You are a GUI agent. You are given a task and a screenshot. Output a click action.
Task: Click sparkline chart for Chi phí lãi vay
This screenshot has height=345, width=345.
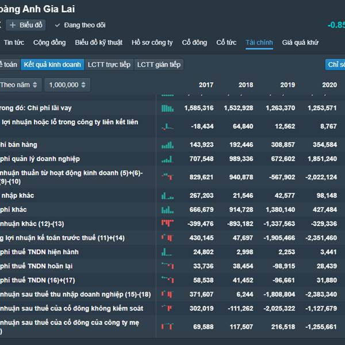[168, 108]
